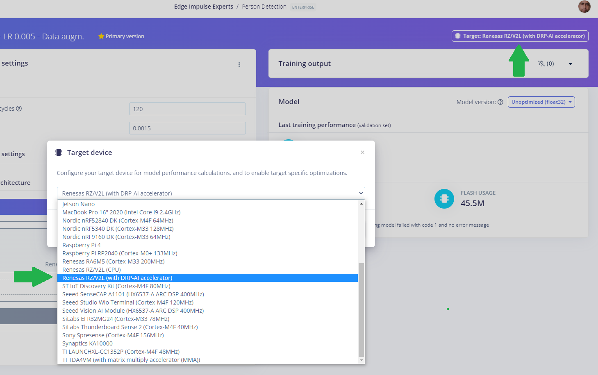Click the Training output heading

click(x=305, y=64)
